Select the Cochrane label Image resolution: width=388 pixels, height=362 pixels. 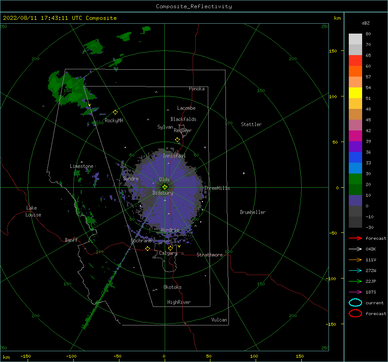141,241
